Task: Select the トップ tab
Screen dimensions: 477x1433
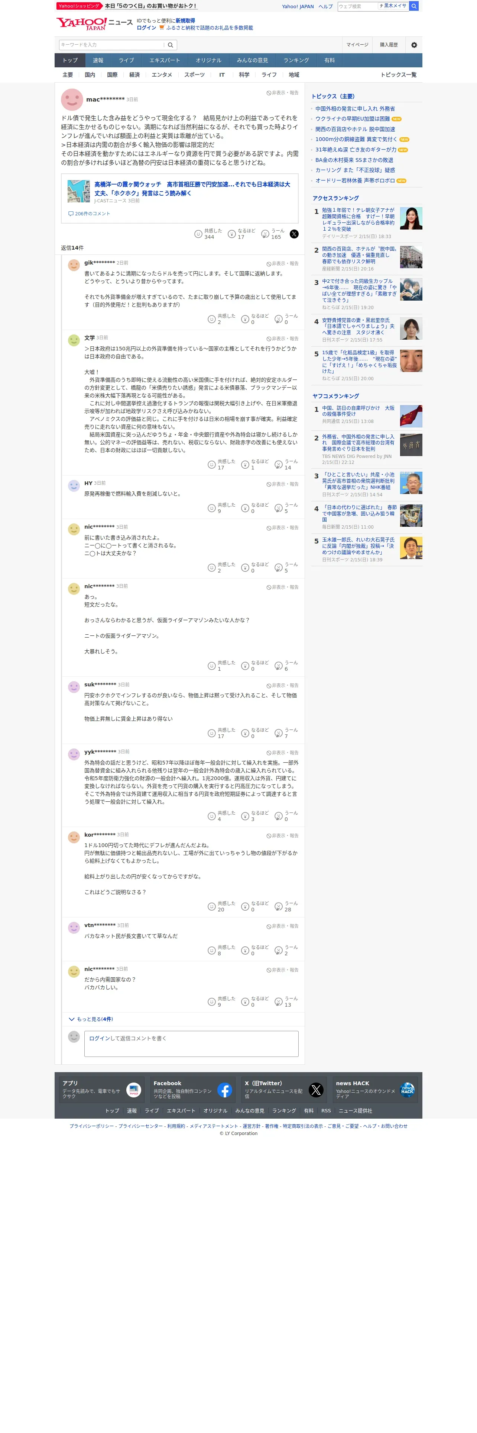Action: point(70,61)
